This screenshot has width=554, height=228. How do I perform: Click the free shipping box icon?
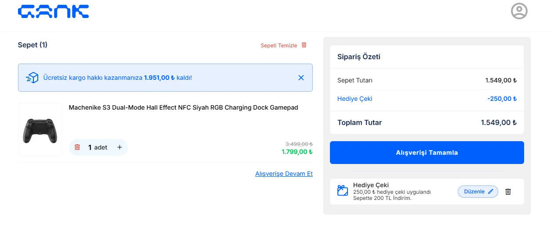32,78
